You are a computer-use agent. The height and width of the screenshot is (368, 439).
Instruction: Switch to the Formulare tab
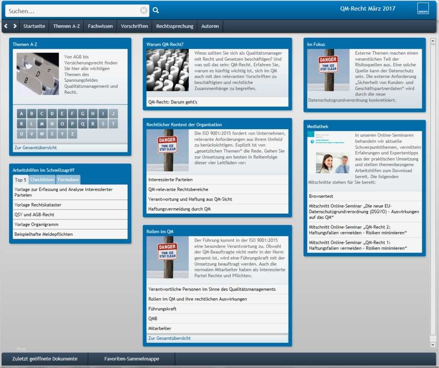point(68,180)
